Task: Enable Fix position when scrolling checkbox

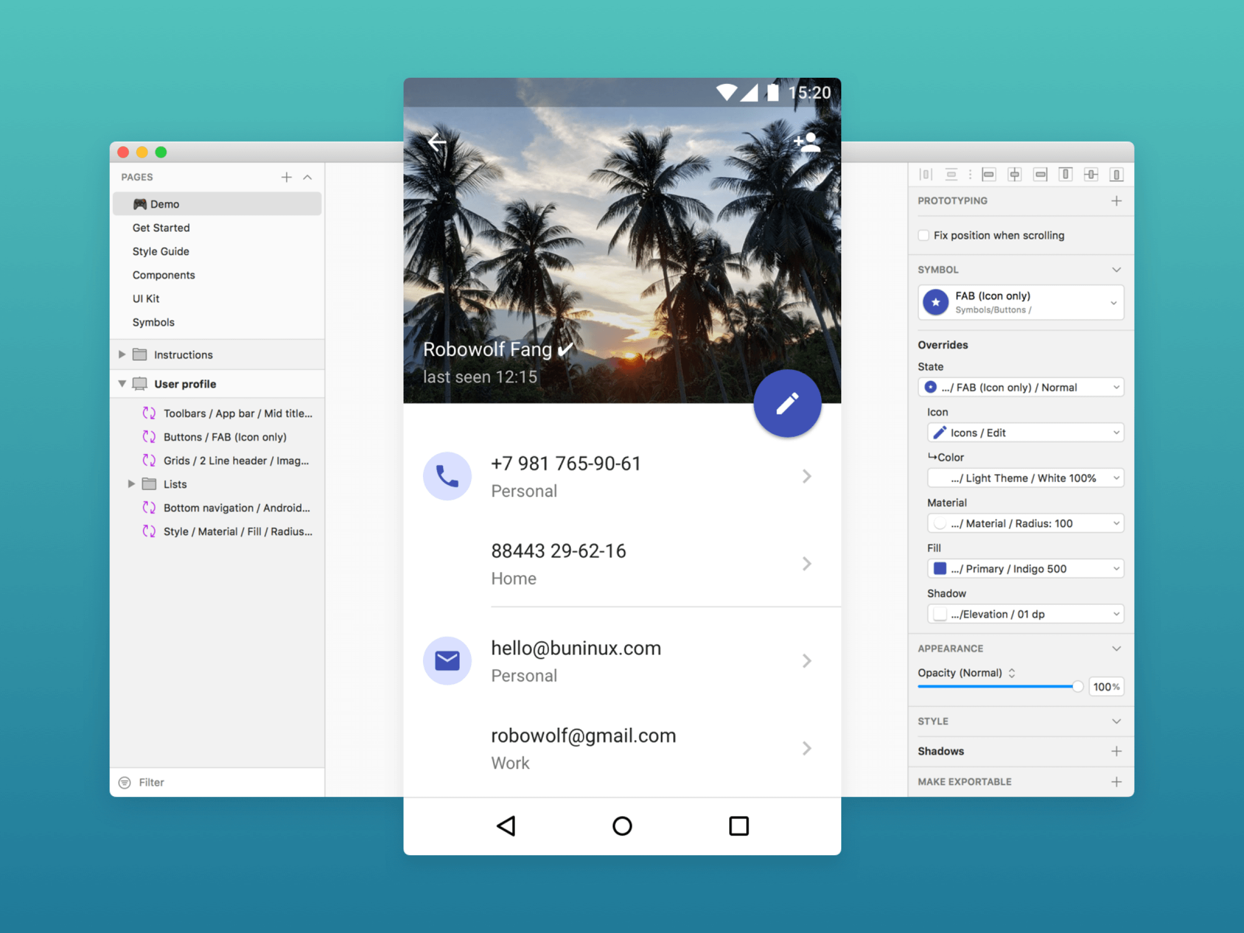Action: [924, 235]
